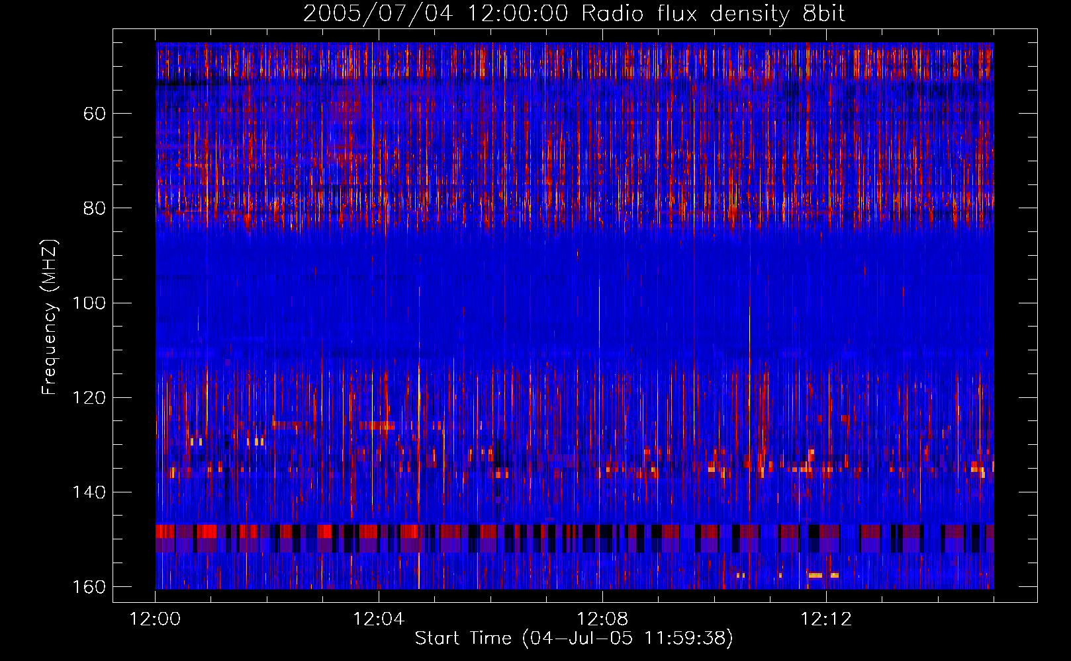Image resolution: width=1071 pixels, height=661 pixels.
Task: Click the "(04-Jul-05 11:59:38)" timestamp text
Action: click(x=627, y=638)
